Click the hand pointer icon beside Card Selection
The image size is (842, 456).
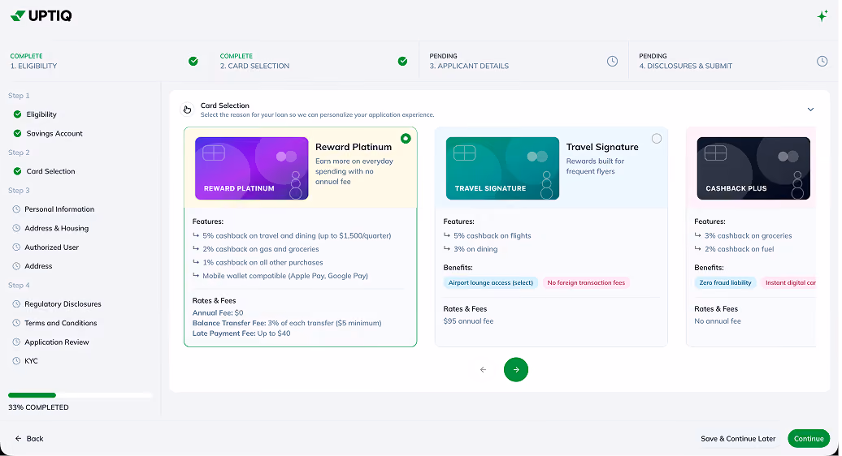point(187,110)
